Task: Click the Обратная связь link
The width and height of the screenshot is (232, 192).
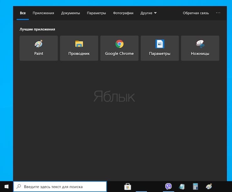Action: [196, 13]
